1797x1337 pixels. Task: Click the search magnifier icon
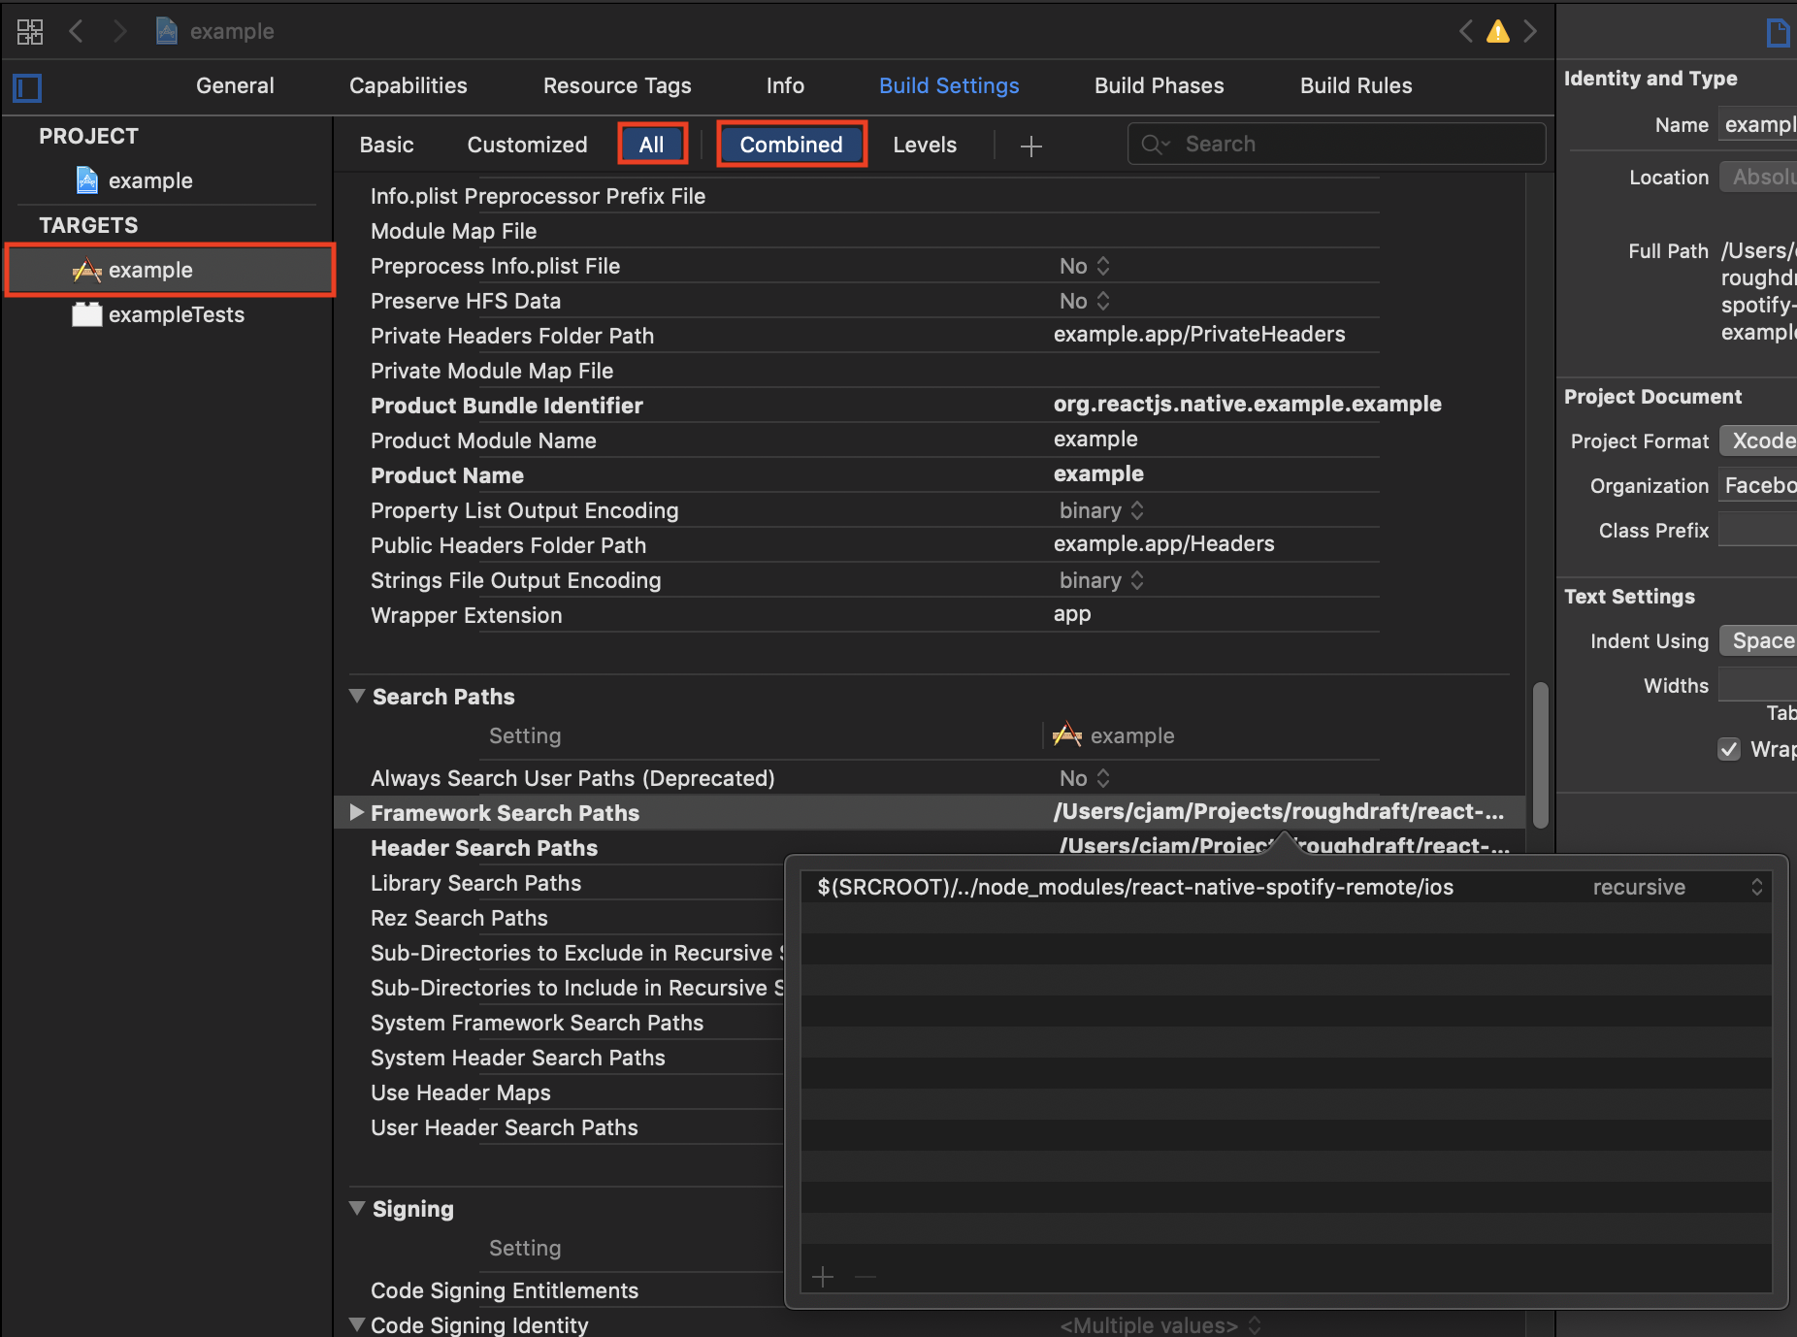[1155, 145]
